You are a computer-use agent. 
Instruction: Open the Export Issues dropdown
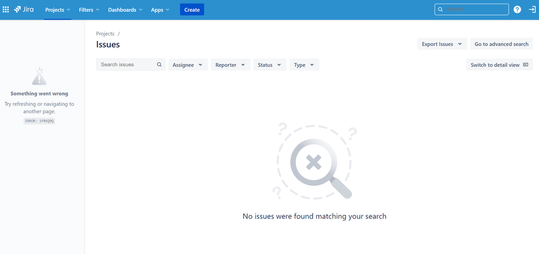pyautogui.click(x=442, y=44)
